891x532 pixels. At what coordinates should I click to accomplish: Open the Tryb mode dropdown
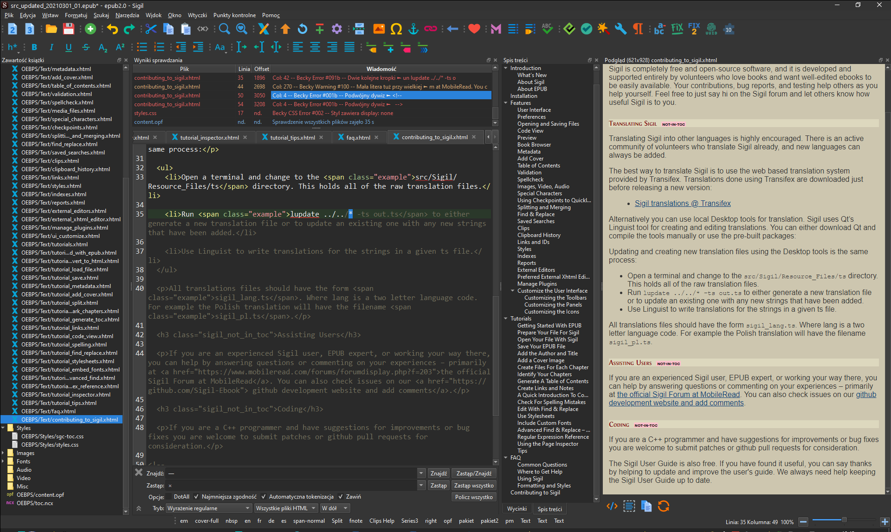[x=208, y=508]
